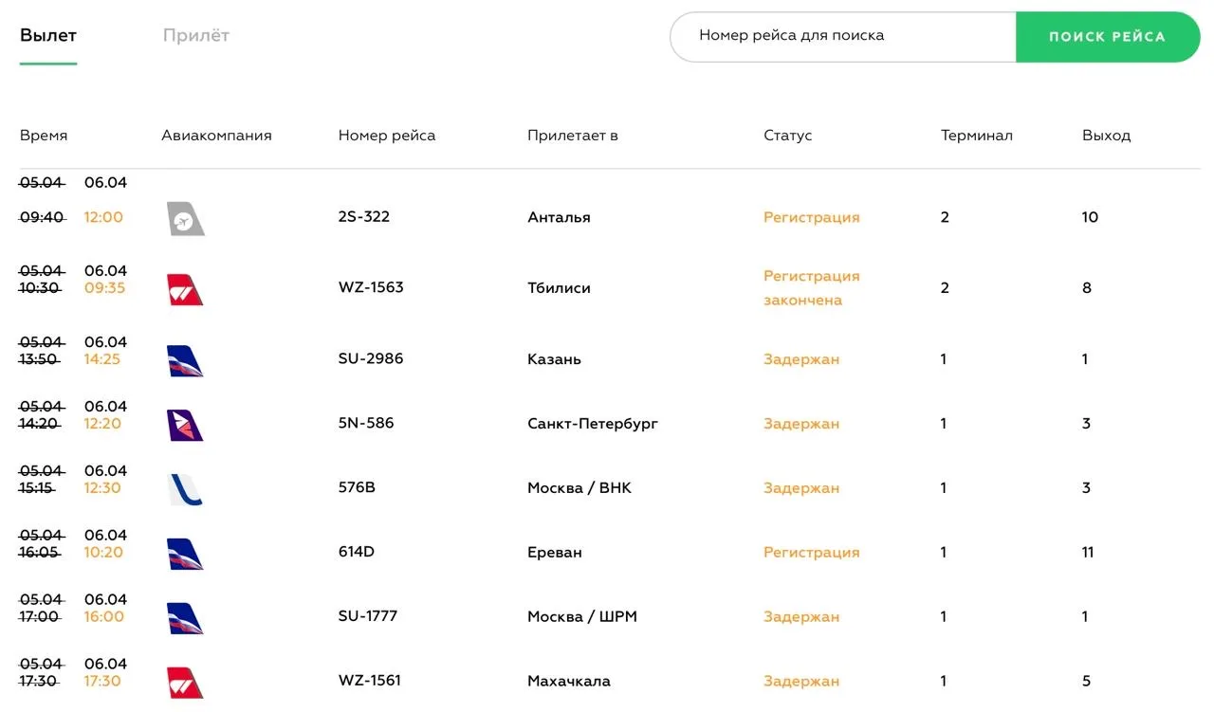Viewport: 1214px width, 712px height.
Task: Click airline logo for flight 5N-586
Action: (x=185, y=425)
